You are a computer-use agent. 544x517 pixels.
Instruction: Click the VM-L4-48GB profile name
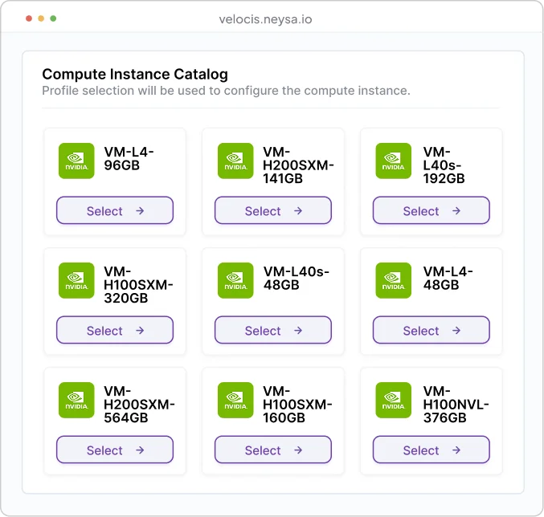[x=448, y=278]
